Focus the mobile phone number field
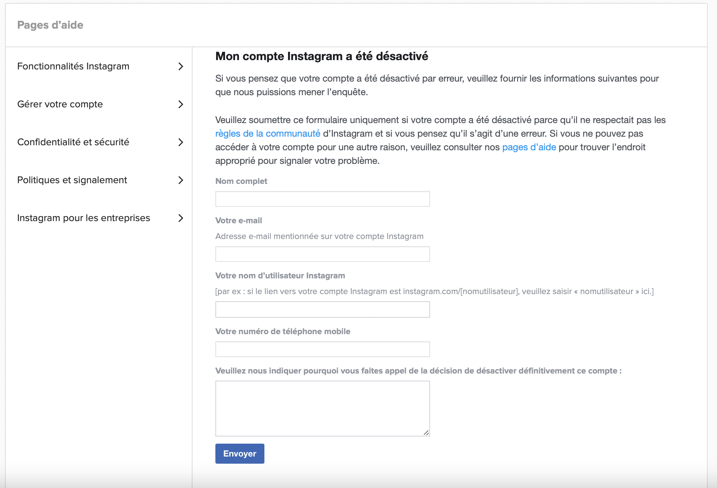Screen dimensions: 717x488 tap(322, 349)
